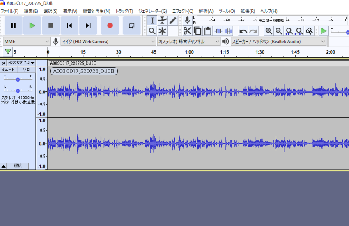
Task: Open the トラック(T) menu
Action: pyautogui.click(x=124, y=11)
